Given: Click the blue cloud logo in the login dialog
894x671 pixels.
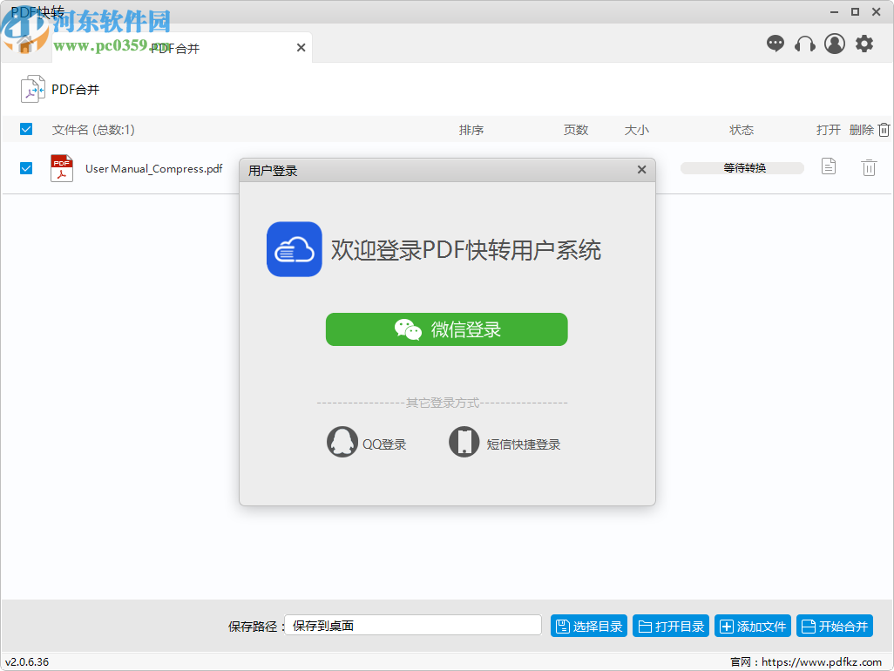Looking at the screenshot, I should (x=295, y=249).
